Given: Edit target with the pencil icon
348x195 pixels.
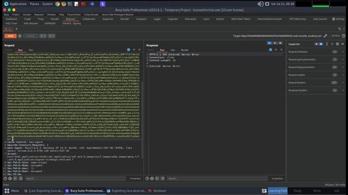Looking at the screenshot, I should 325,36.
